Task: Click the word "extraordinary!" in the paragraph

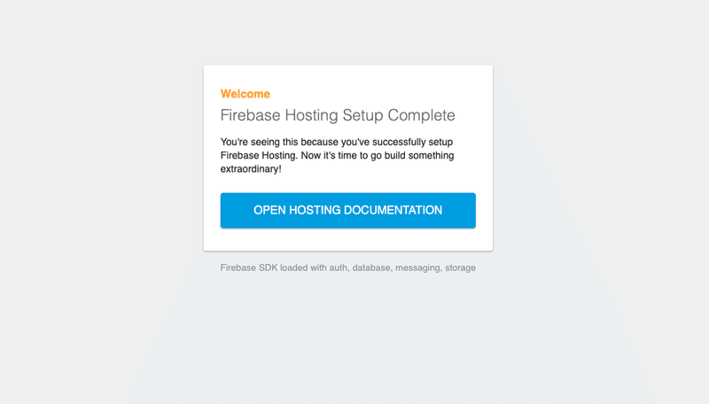Action: [251, 169]
